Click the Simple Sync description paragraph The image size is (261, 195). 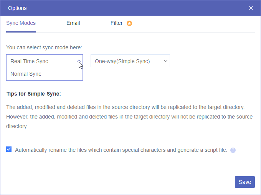pyautogui.click(x=129, y=117)
